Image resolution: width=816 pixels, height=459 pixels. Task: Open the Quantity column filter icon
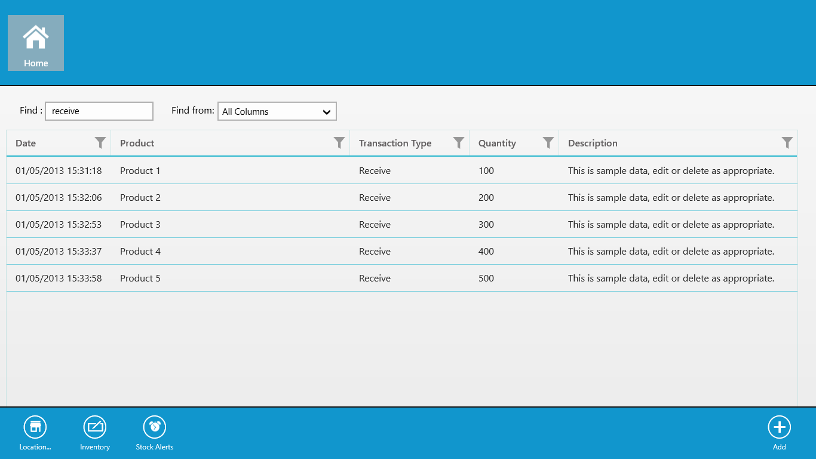click(x=548, y=143)
